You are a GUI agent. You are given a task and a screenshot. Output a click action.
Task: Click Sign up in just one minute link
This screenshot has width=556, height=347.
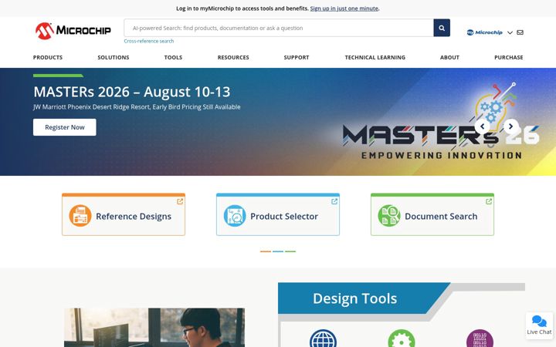[x=344, y=8]
